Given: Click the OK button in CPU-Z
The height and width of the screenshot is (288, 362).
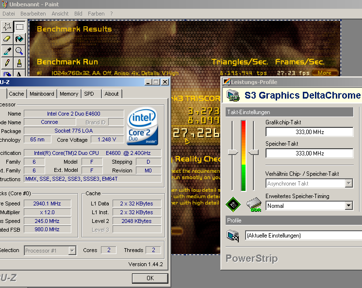Looking at the screenshot, I should pyautogui.click(x=150, y=278).
